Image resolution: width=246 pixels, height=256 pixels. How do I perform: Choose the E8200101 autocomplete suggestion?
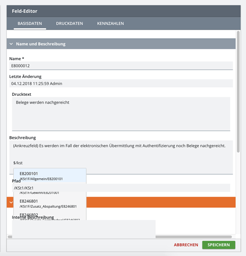click(50, 176)
